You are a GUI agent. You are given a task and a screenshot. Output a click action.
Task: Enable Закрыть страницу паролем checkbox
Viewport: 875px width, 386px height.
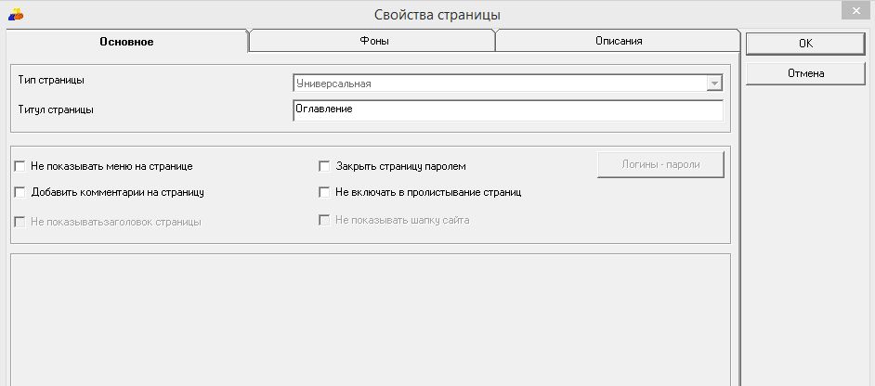coord(325,167)
